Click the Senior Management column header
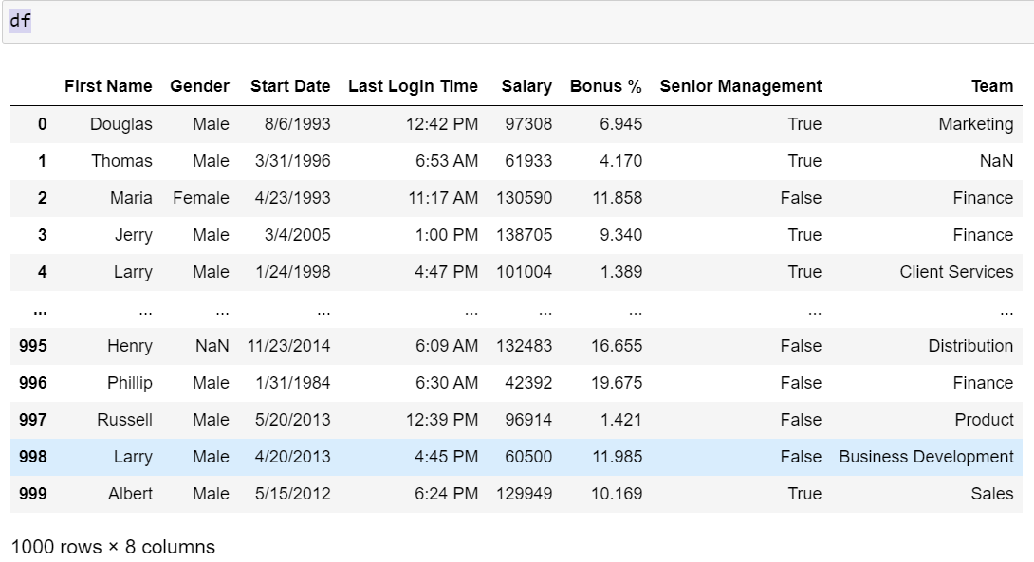This screenshot has width=1034, height=562. click(x=741, y=86)
